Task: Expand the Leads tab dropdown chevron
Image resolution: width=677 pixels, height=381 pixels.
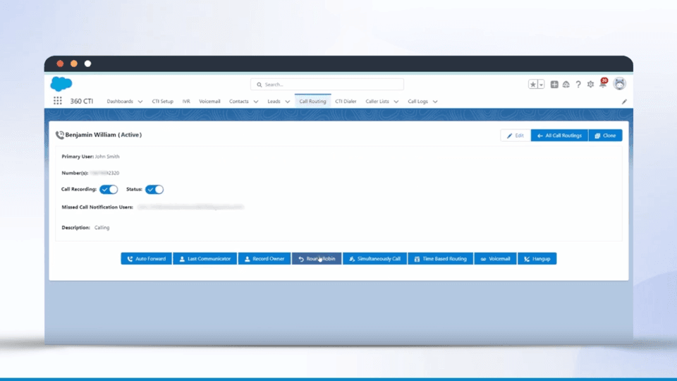Action: coord(288,102)
